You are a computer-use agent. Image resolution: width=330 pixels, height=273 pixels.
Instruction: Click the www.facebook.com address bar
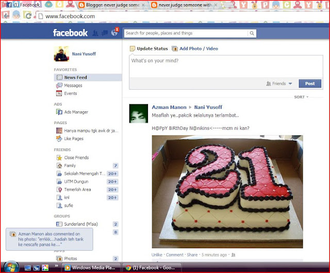[181, 16]
